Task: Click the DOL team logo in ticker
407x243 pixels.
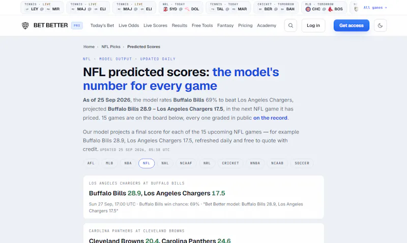Action: [187, 9]
